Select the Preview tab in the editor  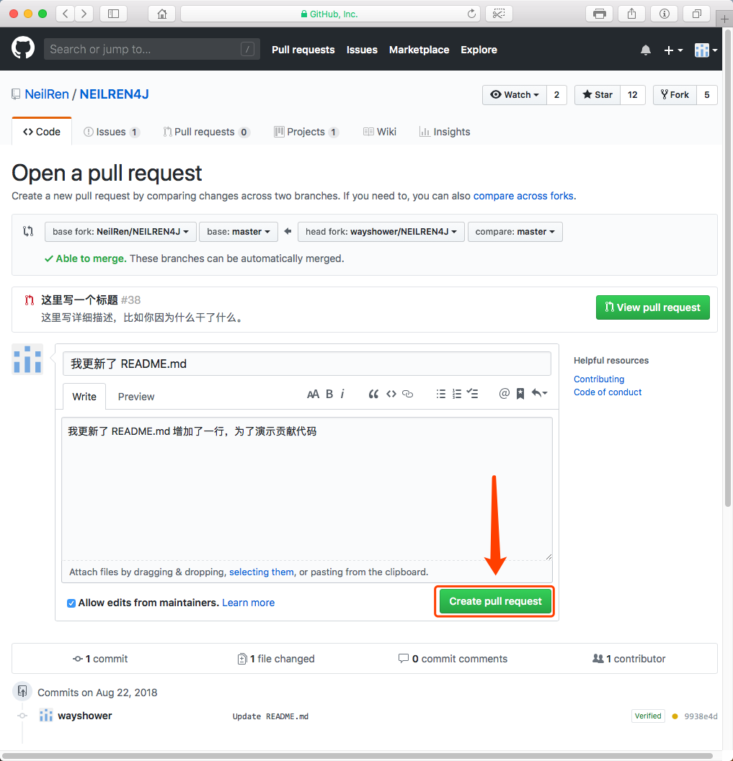pyautogui.click(x=136, y=397)
